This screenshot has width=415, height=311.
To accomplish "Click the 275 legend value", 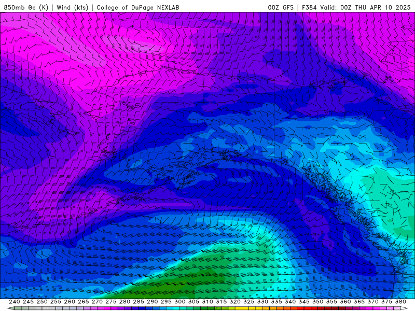I will pyautogui.click(x=111, y=302).
